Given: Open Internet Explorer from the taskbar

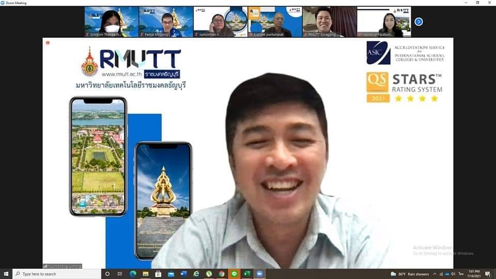Looking at the screenshot, I should click(196, 274).
